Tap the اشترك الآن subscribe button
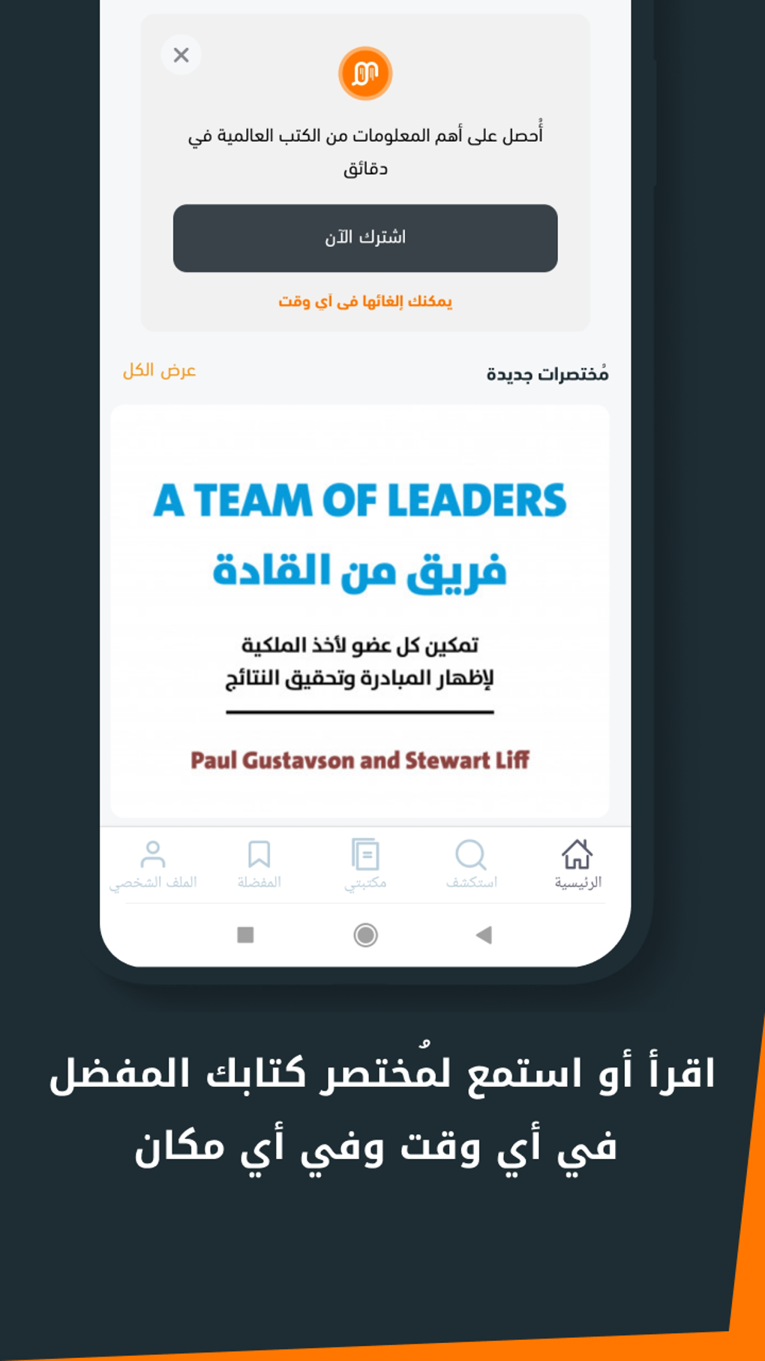Image resolution: width=765 pixels, height=1361 pixels. pyautogui.click(x=365, y=238)
